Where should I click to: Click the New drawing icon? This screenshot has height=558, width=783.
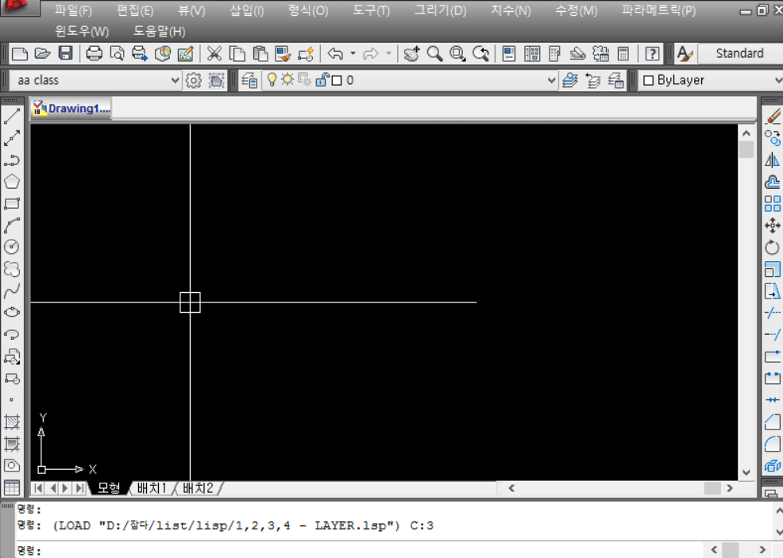tap(20, 53)
